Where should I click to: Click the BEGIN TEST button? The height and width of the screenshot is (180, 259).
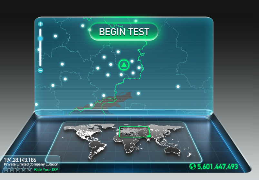pyautogui.click(x=124, y=32)
